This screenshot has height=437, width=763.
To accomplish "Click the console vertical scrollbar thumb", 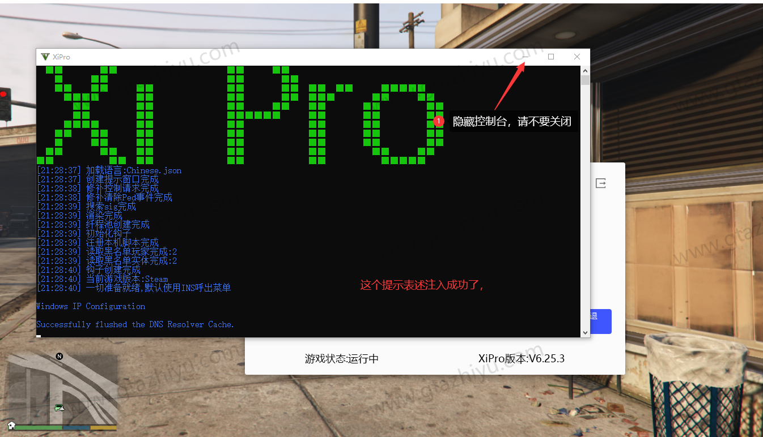I will pos(586,80).
